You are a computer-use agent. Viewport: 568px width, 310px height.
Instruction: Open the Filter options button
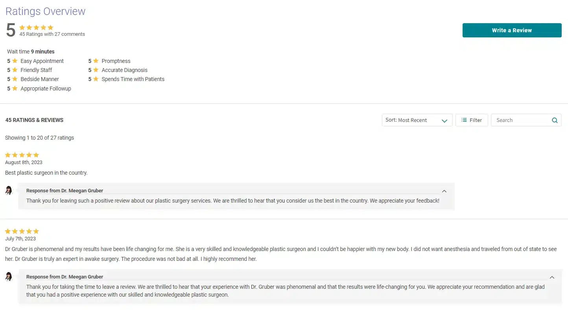pyautogui.click(x=472, y=120)
